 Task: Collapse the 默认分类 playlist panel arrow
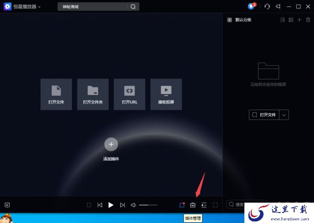click(230, 20)
